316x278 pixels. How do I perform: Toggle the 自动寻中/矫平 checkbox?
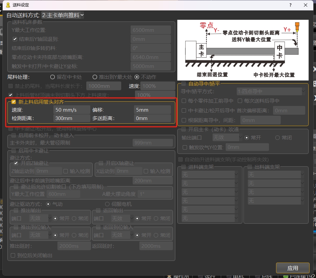point(184,84)
